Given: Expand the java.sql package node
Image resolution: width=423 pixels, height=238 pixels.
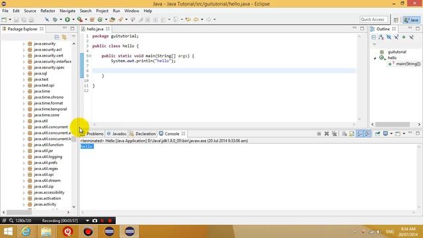Looking at the screenshot, I should [24, 73].
